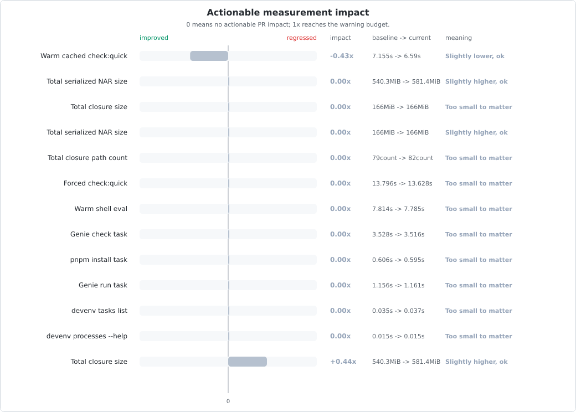The image size is (576, 412).
Task: Click "Too small to matter" for Warm shell eval
Action: pos(479,209)
